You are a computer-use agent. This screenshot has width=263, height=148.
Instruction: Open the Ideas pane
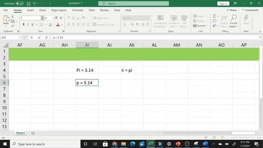(246, 20)
